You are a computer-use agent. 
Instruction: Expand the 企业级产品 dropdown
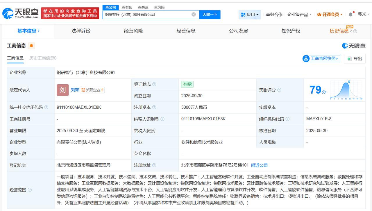point(299,15)
